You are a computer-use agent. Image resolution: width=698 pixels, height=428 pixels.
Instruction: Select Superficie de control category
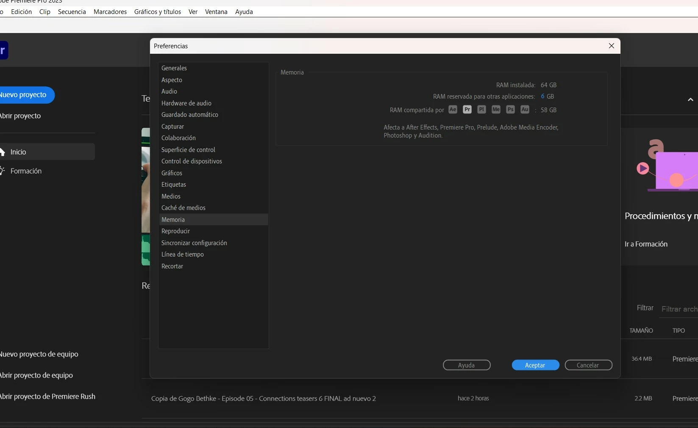point(214,150)
